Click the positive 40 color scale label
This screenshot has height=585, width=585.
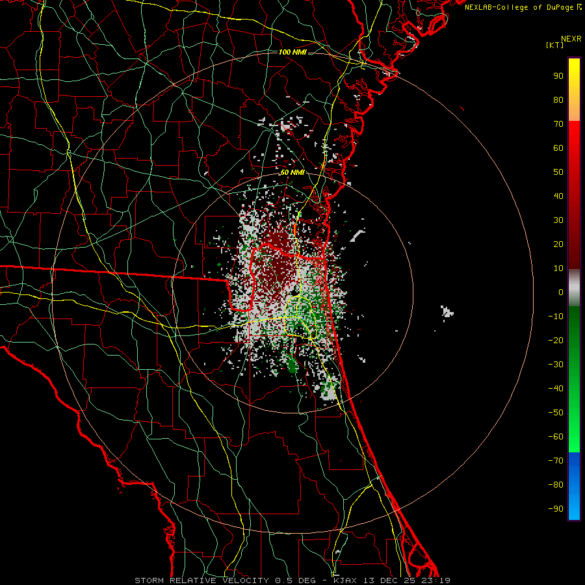coord(558,196)
